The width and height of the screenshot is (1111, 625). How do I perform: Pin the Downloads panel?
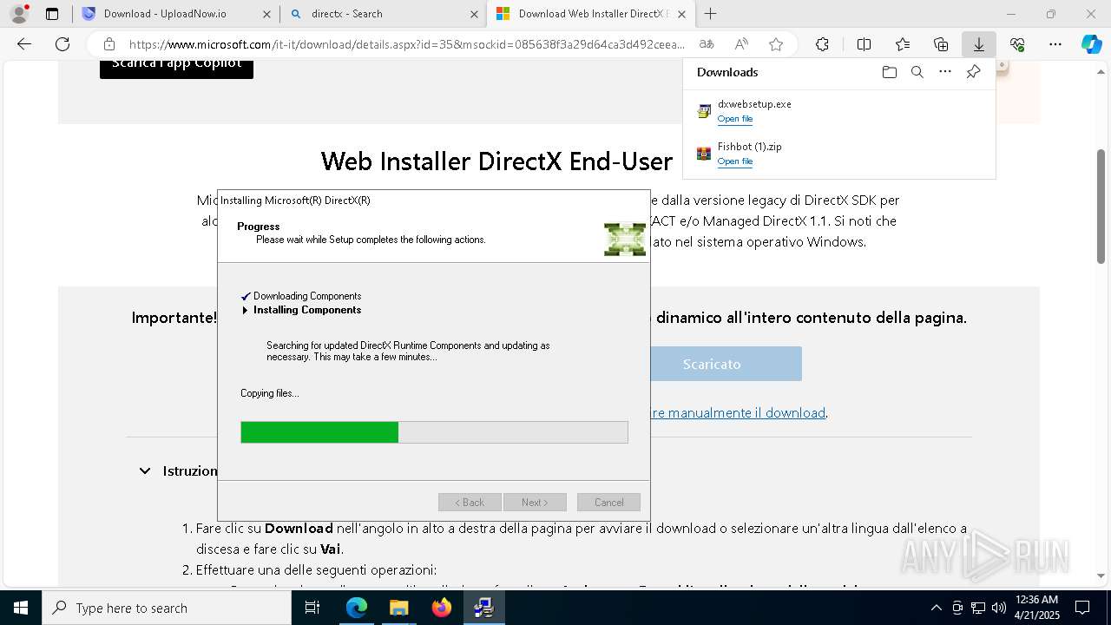pyautogui.click(x=973, y=72)
